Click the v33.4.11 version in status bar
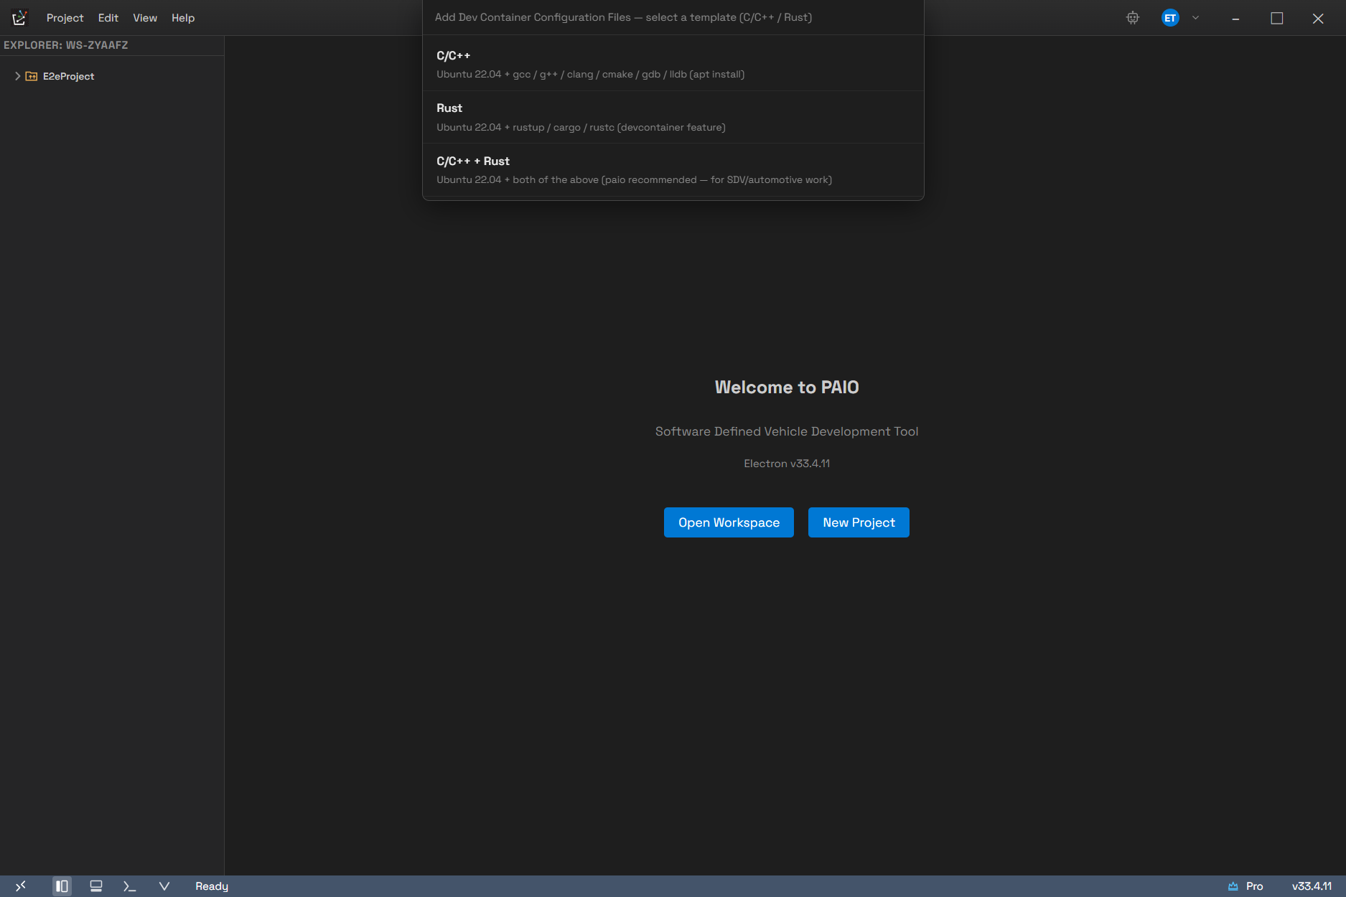This screenshot has height=897, width=1346. 1312,886
